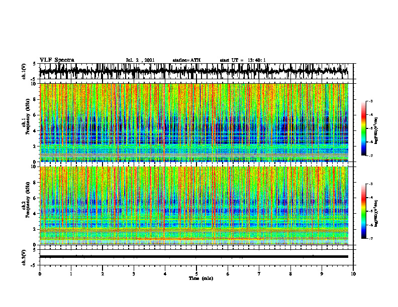The image size is (398, 307).
Task: Click the "Time (min)" x-axis label
Action: [201, 278]
